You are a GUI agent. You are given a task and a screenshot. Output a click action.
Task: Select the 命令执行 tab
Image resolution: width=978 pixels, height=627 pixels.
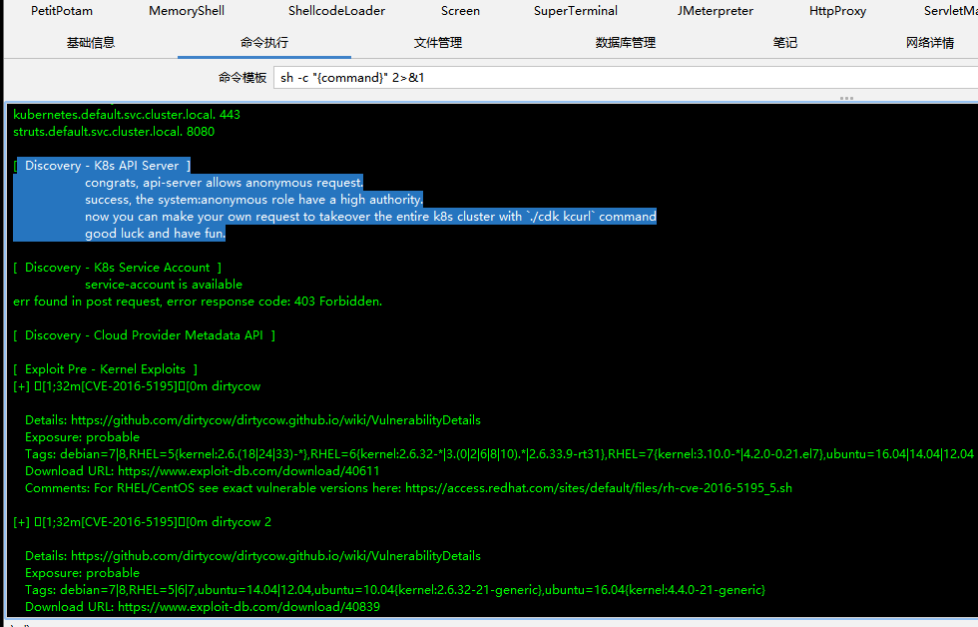pos(264,43)
